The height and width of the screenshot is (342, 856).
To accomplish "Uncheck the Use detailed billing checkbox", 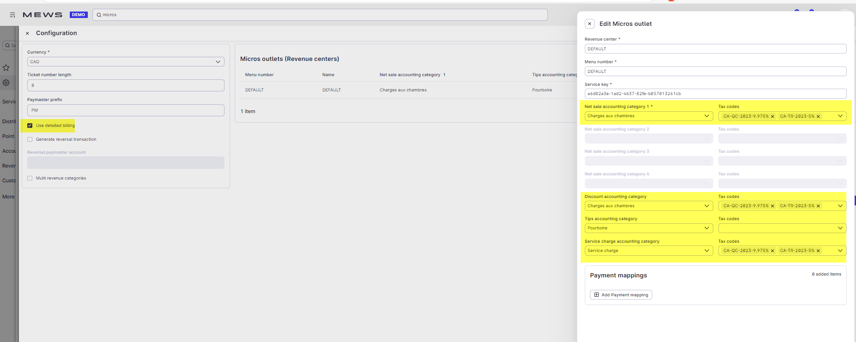I will pos(30,126).
